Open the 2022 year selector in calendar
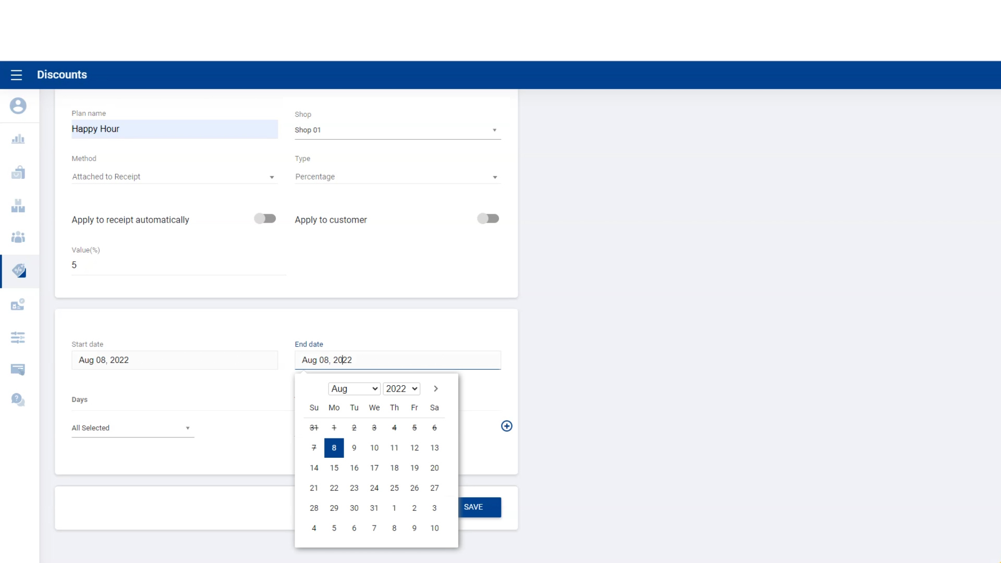Screen dimensions: 1001x563 click(401, 389)
